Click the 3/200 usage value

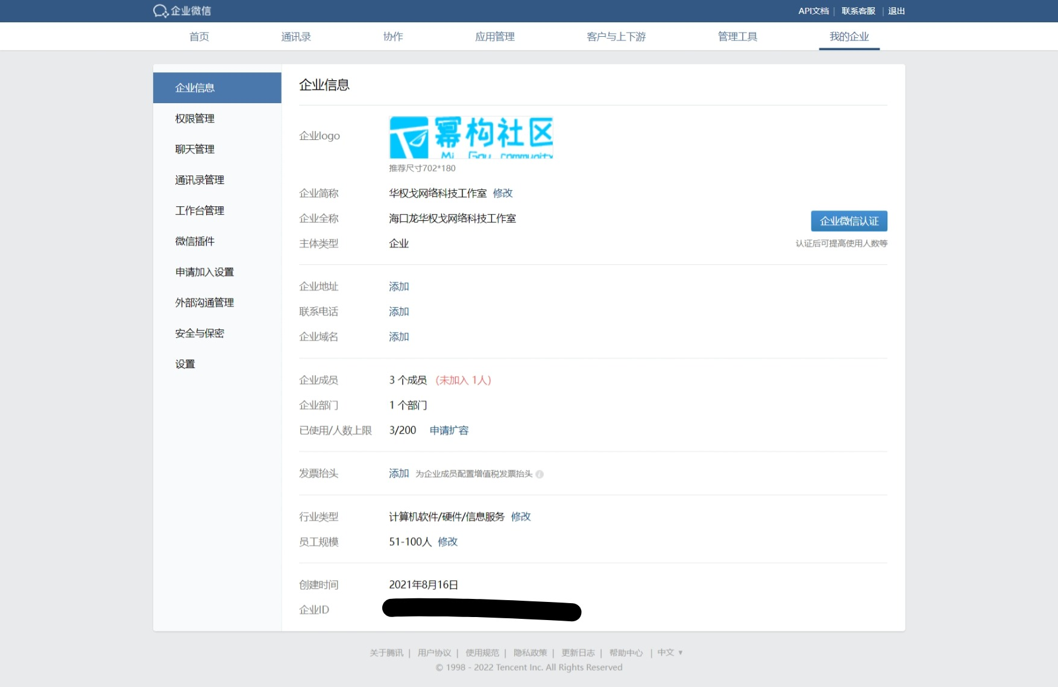(x=403, y=431)
